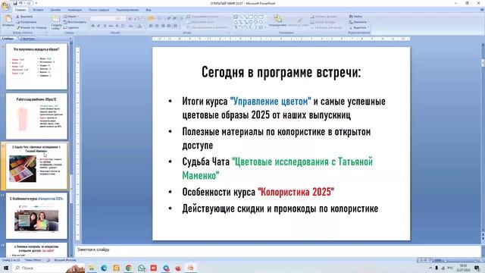Open font color picker
This screenshot has width=485, height=273.
tap(139, 26)
